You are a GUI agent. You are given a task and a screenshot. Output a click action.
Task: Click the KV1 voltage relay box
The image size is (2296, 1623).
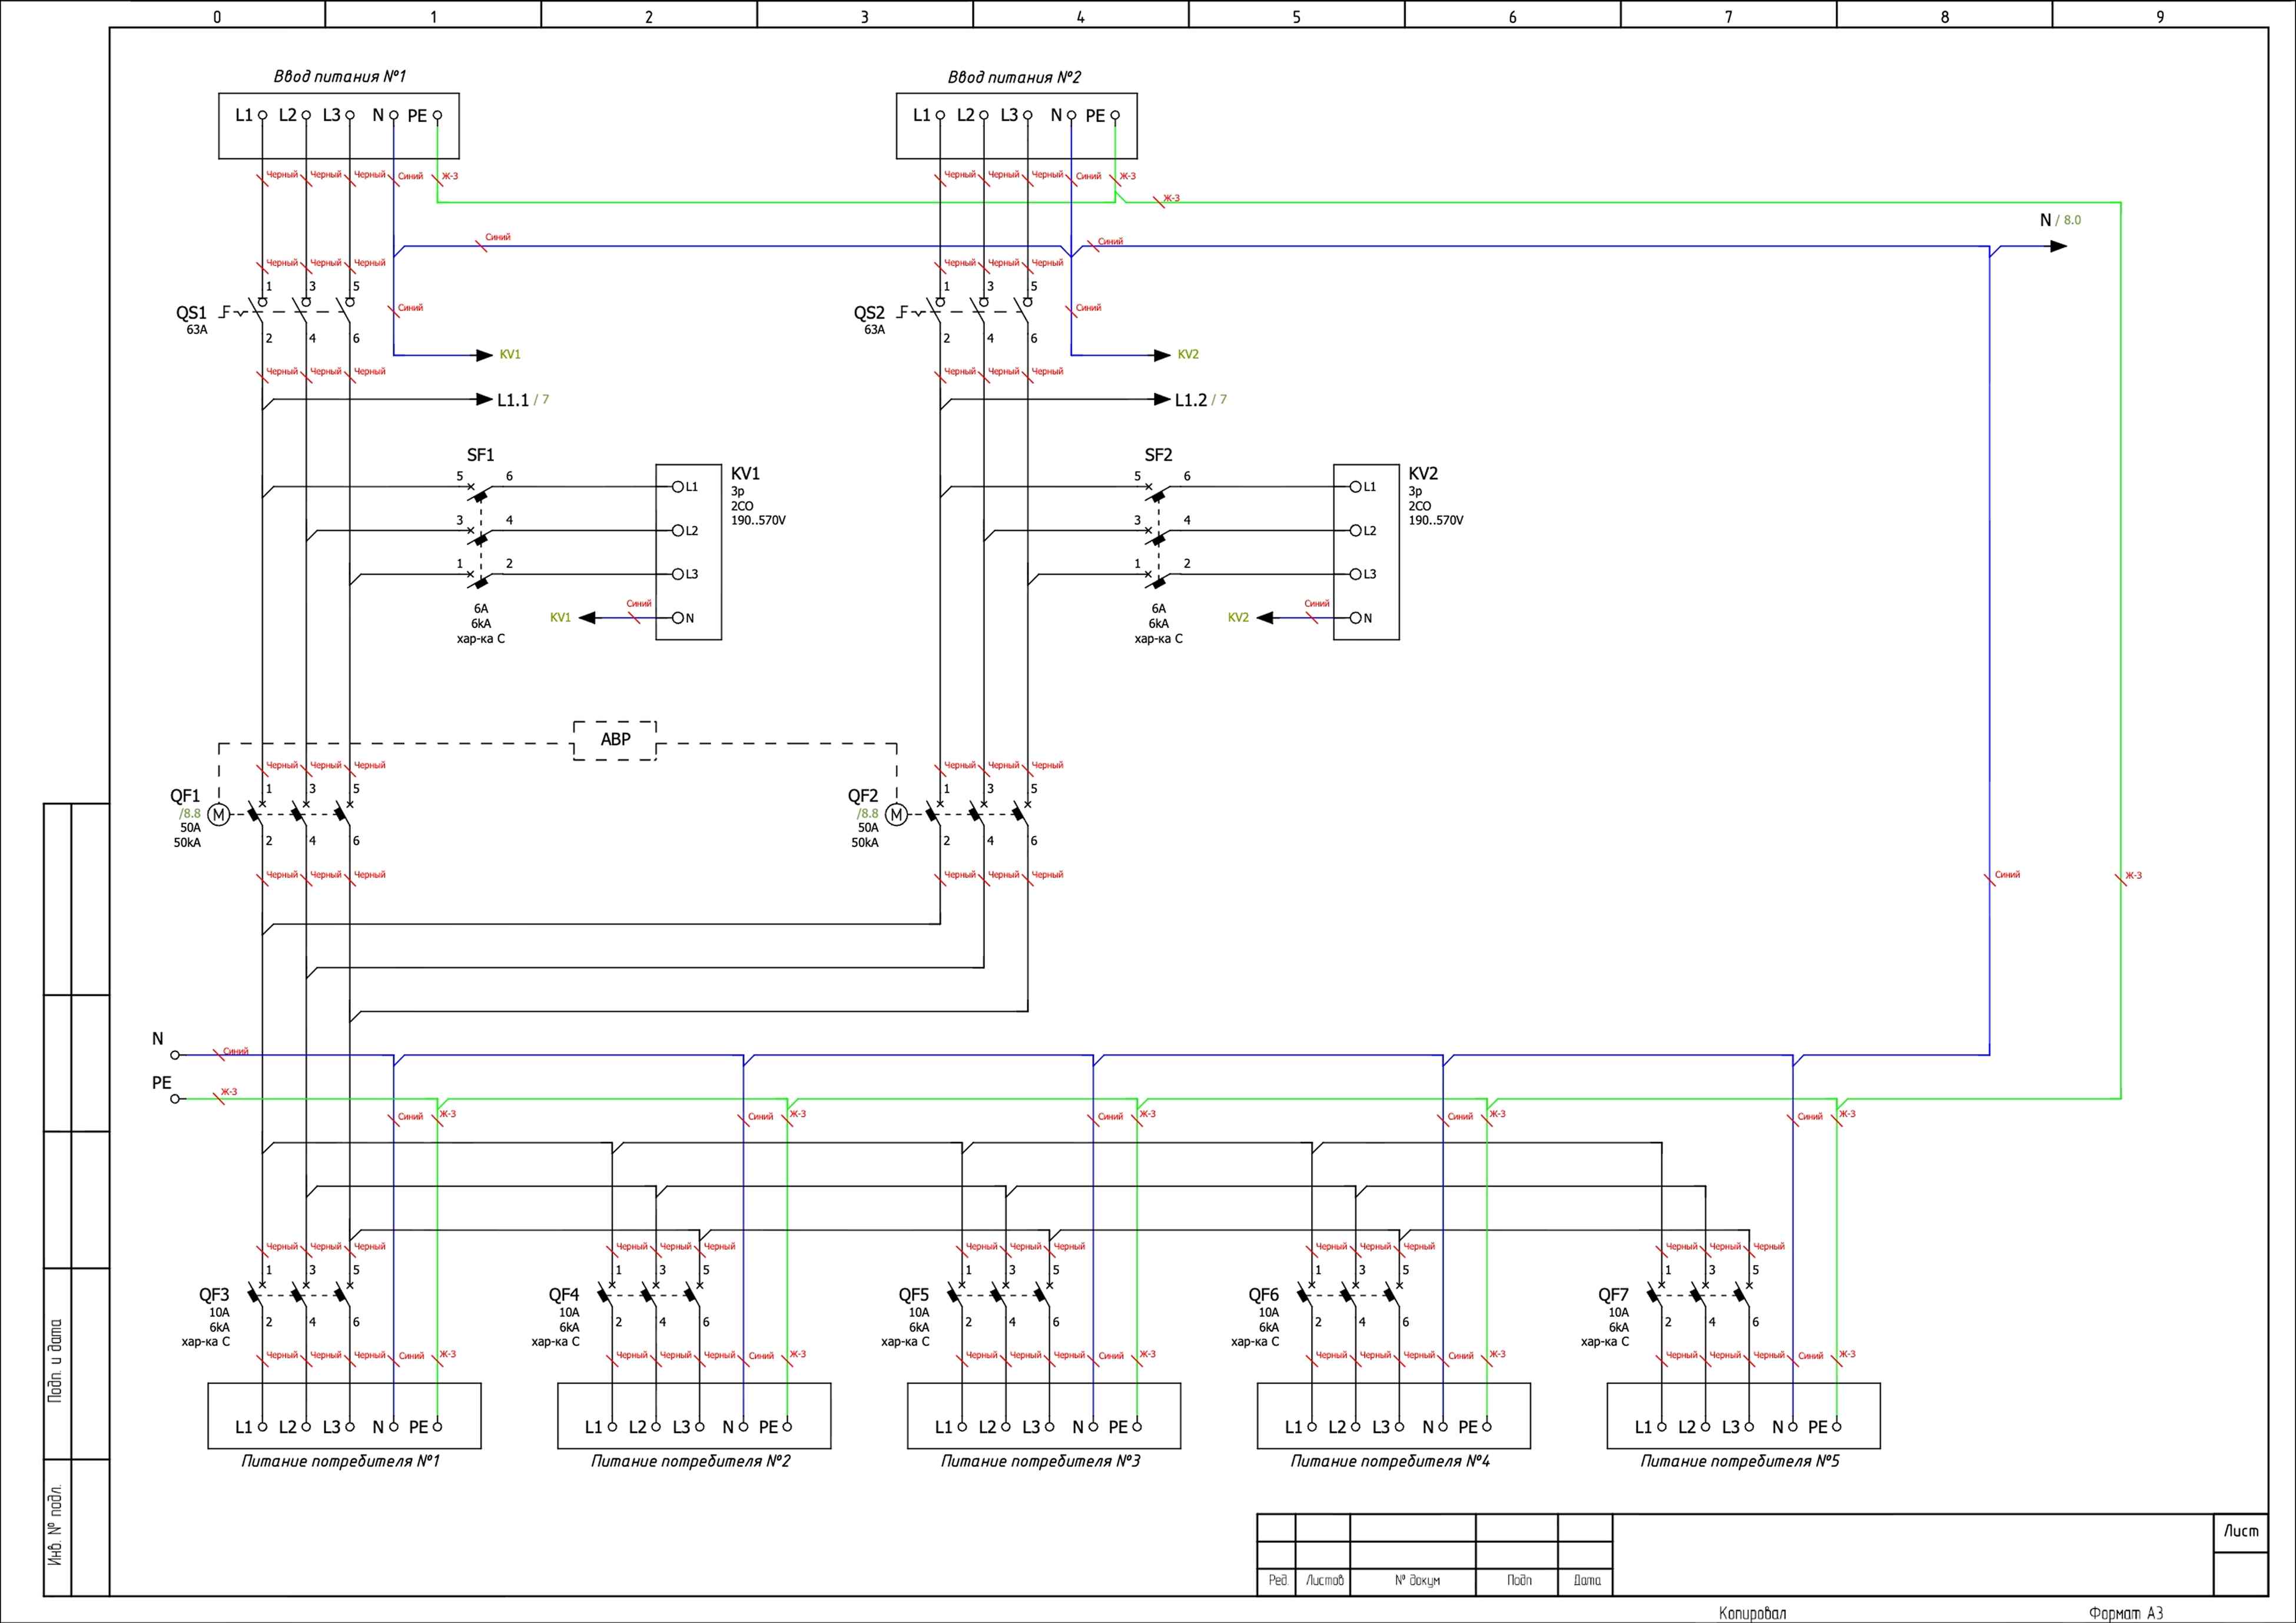click(x=688, y=552)
